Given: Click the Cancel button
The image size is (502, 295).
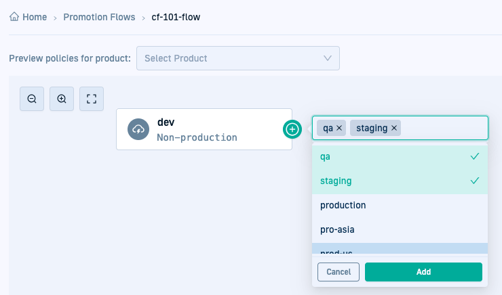Looking at the screenshot, I should 339,272.
